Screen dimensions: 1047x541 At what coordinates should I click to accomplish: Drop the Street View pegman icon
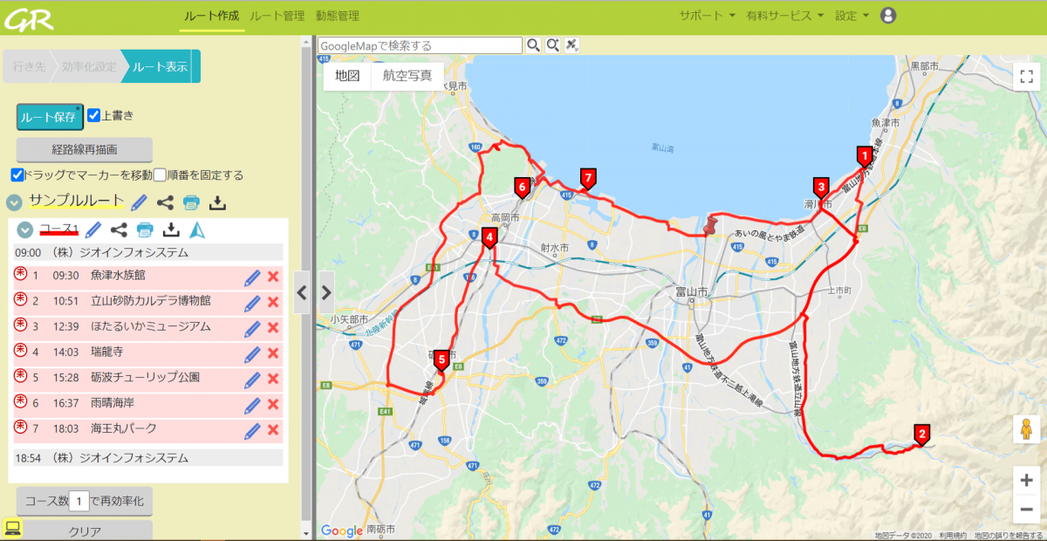click(x=1026, y=430)
